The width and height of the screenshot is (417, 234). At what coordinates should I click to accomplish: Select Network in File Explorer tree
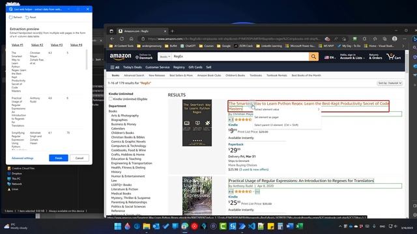pos(14,184)
